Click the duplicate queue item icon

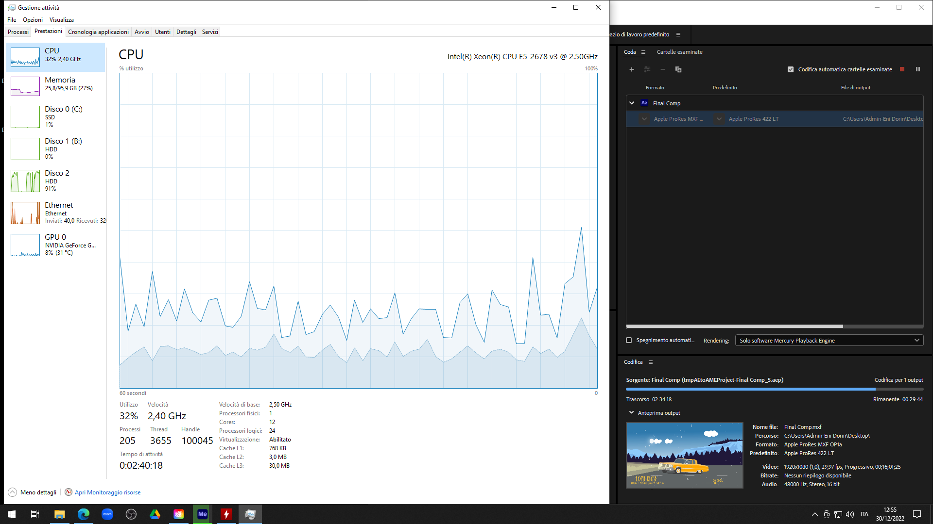(678, 69)
